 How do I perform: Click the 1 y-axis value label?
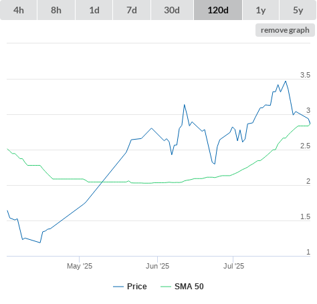pos(308,252)
